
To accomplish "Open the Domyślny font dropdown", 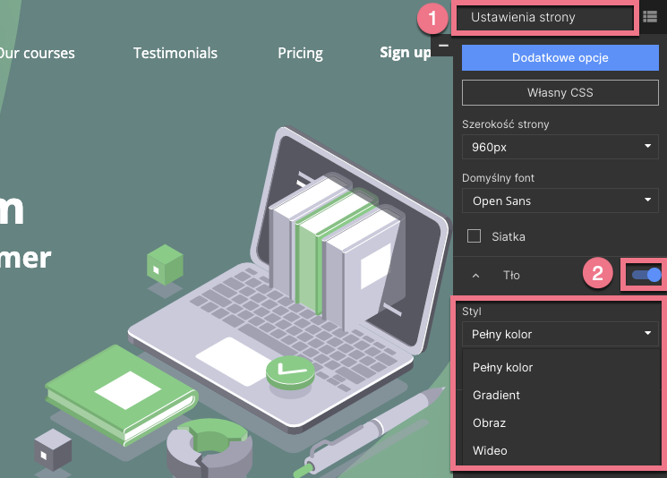I will coord(560,201).
